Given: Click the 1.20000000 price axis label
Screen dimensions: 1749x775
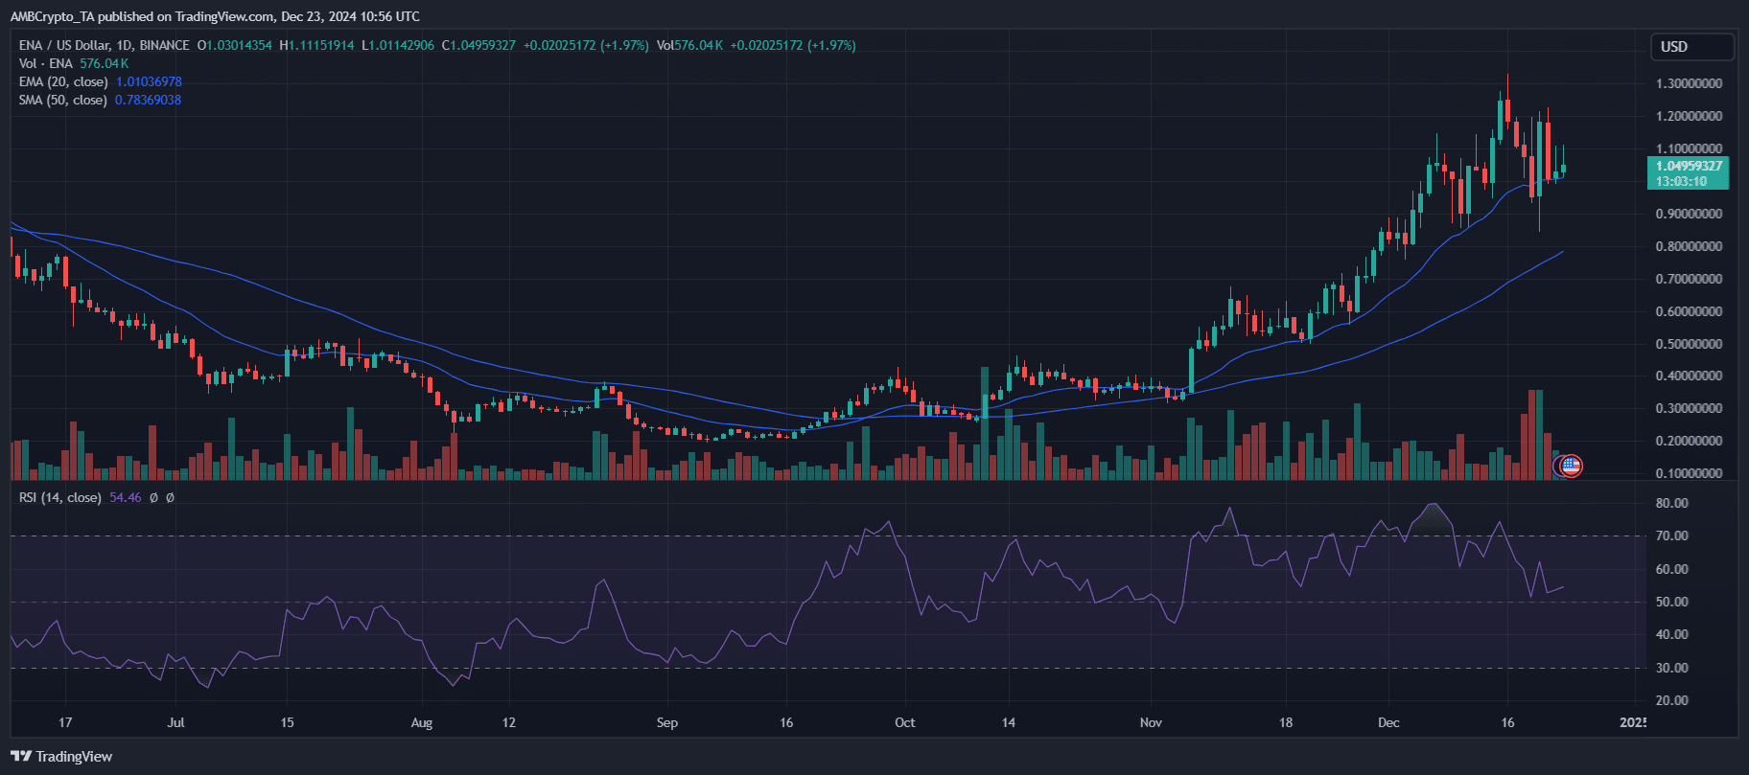Looking at the screenshot, I should point(1689,116).
